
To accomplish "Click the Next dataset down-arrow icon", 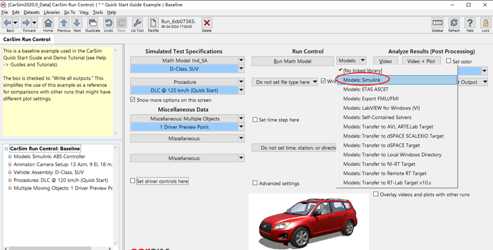I will tap(77, 23).
